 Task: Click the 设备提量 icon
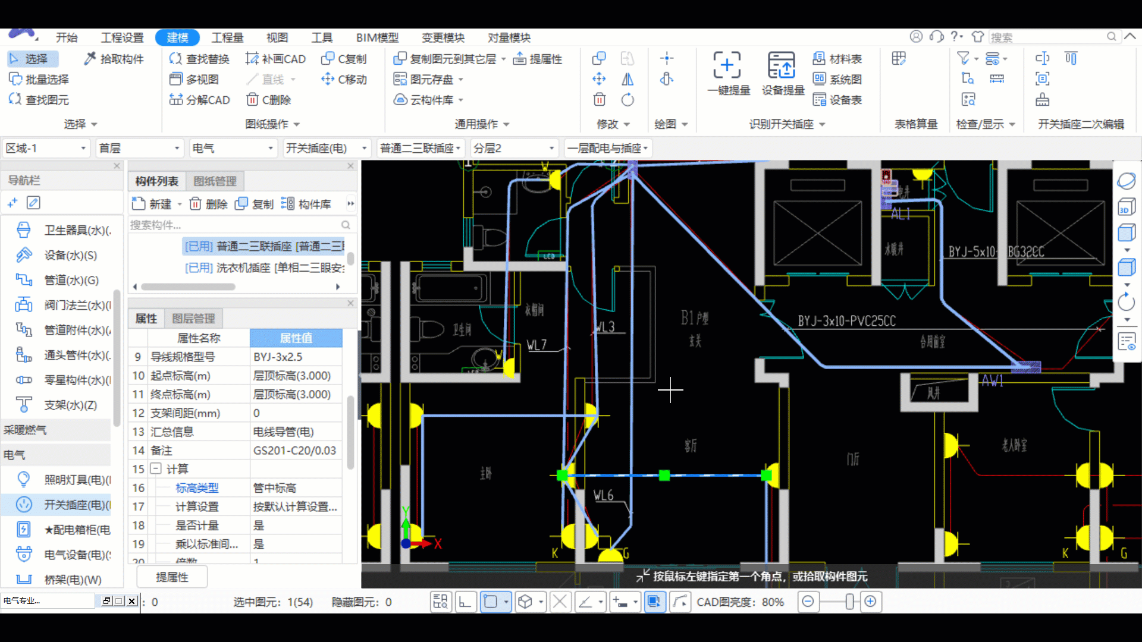tap(782, 65)
